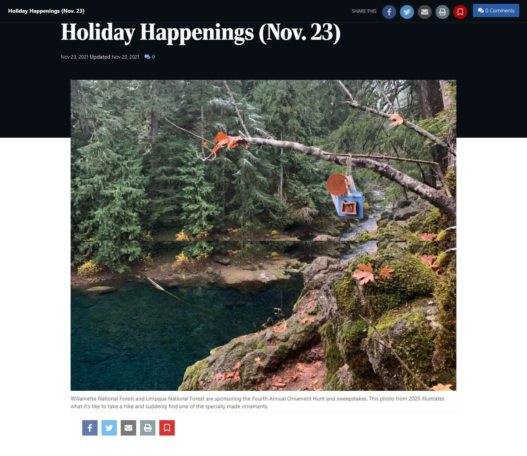The height and width of the screenshot is (456, 527).
Task: Print using the square printer button below photo
Action: pos(148,428)
